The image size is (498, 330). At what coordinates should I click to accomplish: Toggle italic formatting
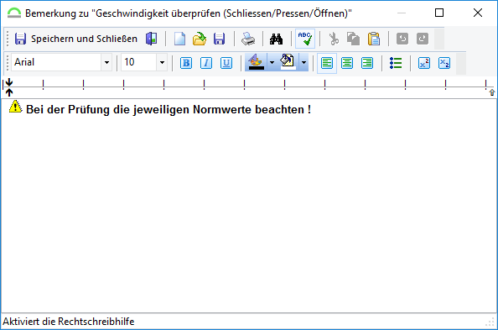click(206, 63)
